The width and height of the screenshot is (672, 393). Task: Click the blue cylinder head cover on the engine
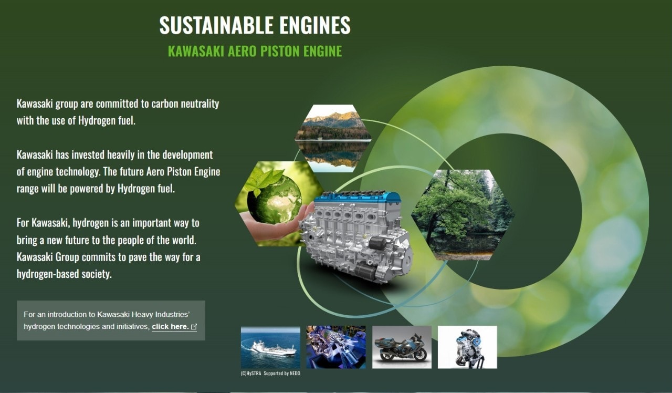(x=357, y=198)
